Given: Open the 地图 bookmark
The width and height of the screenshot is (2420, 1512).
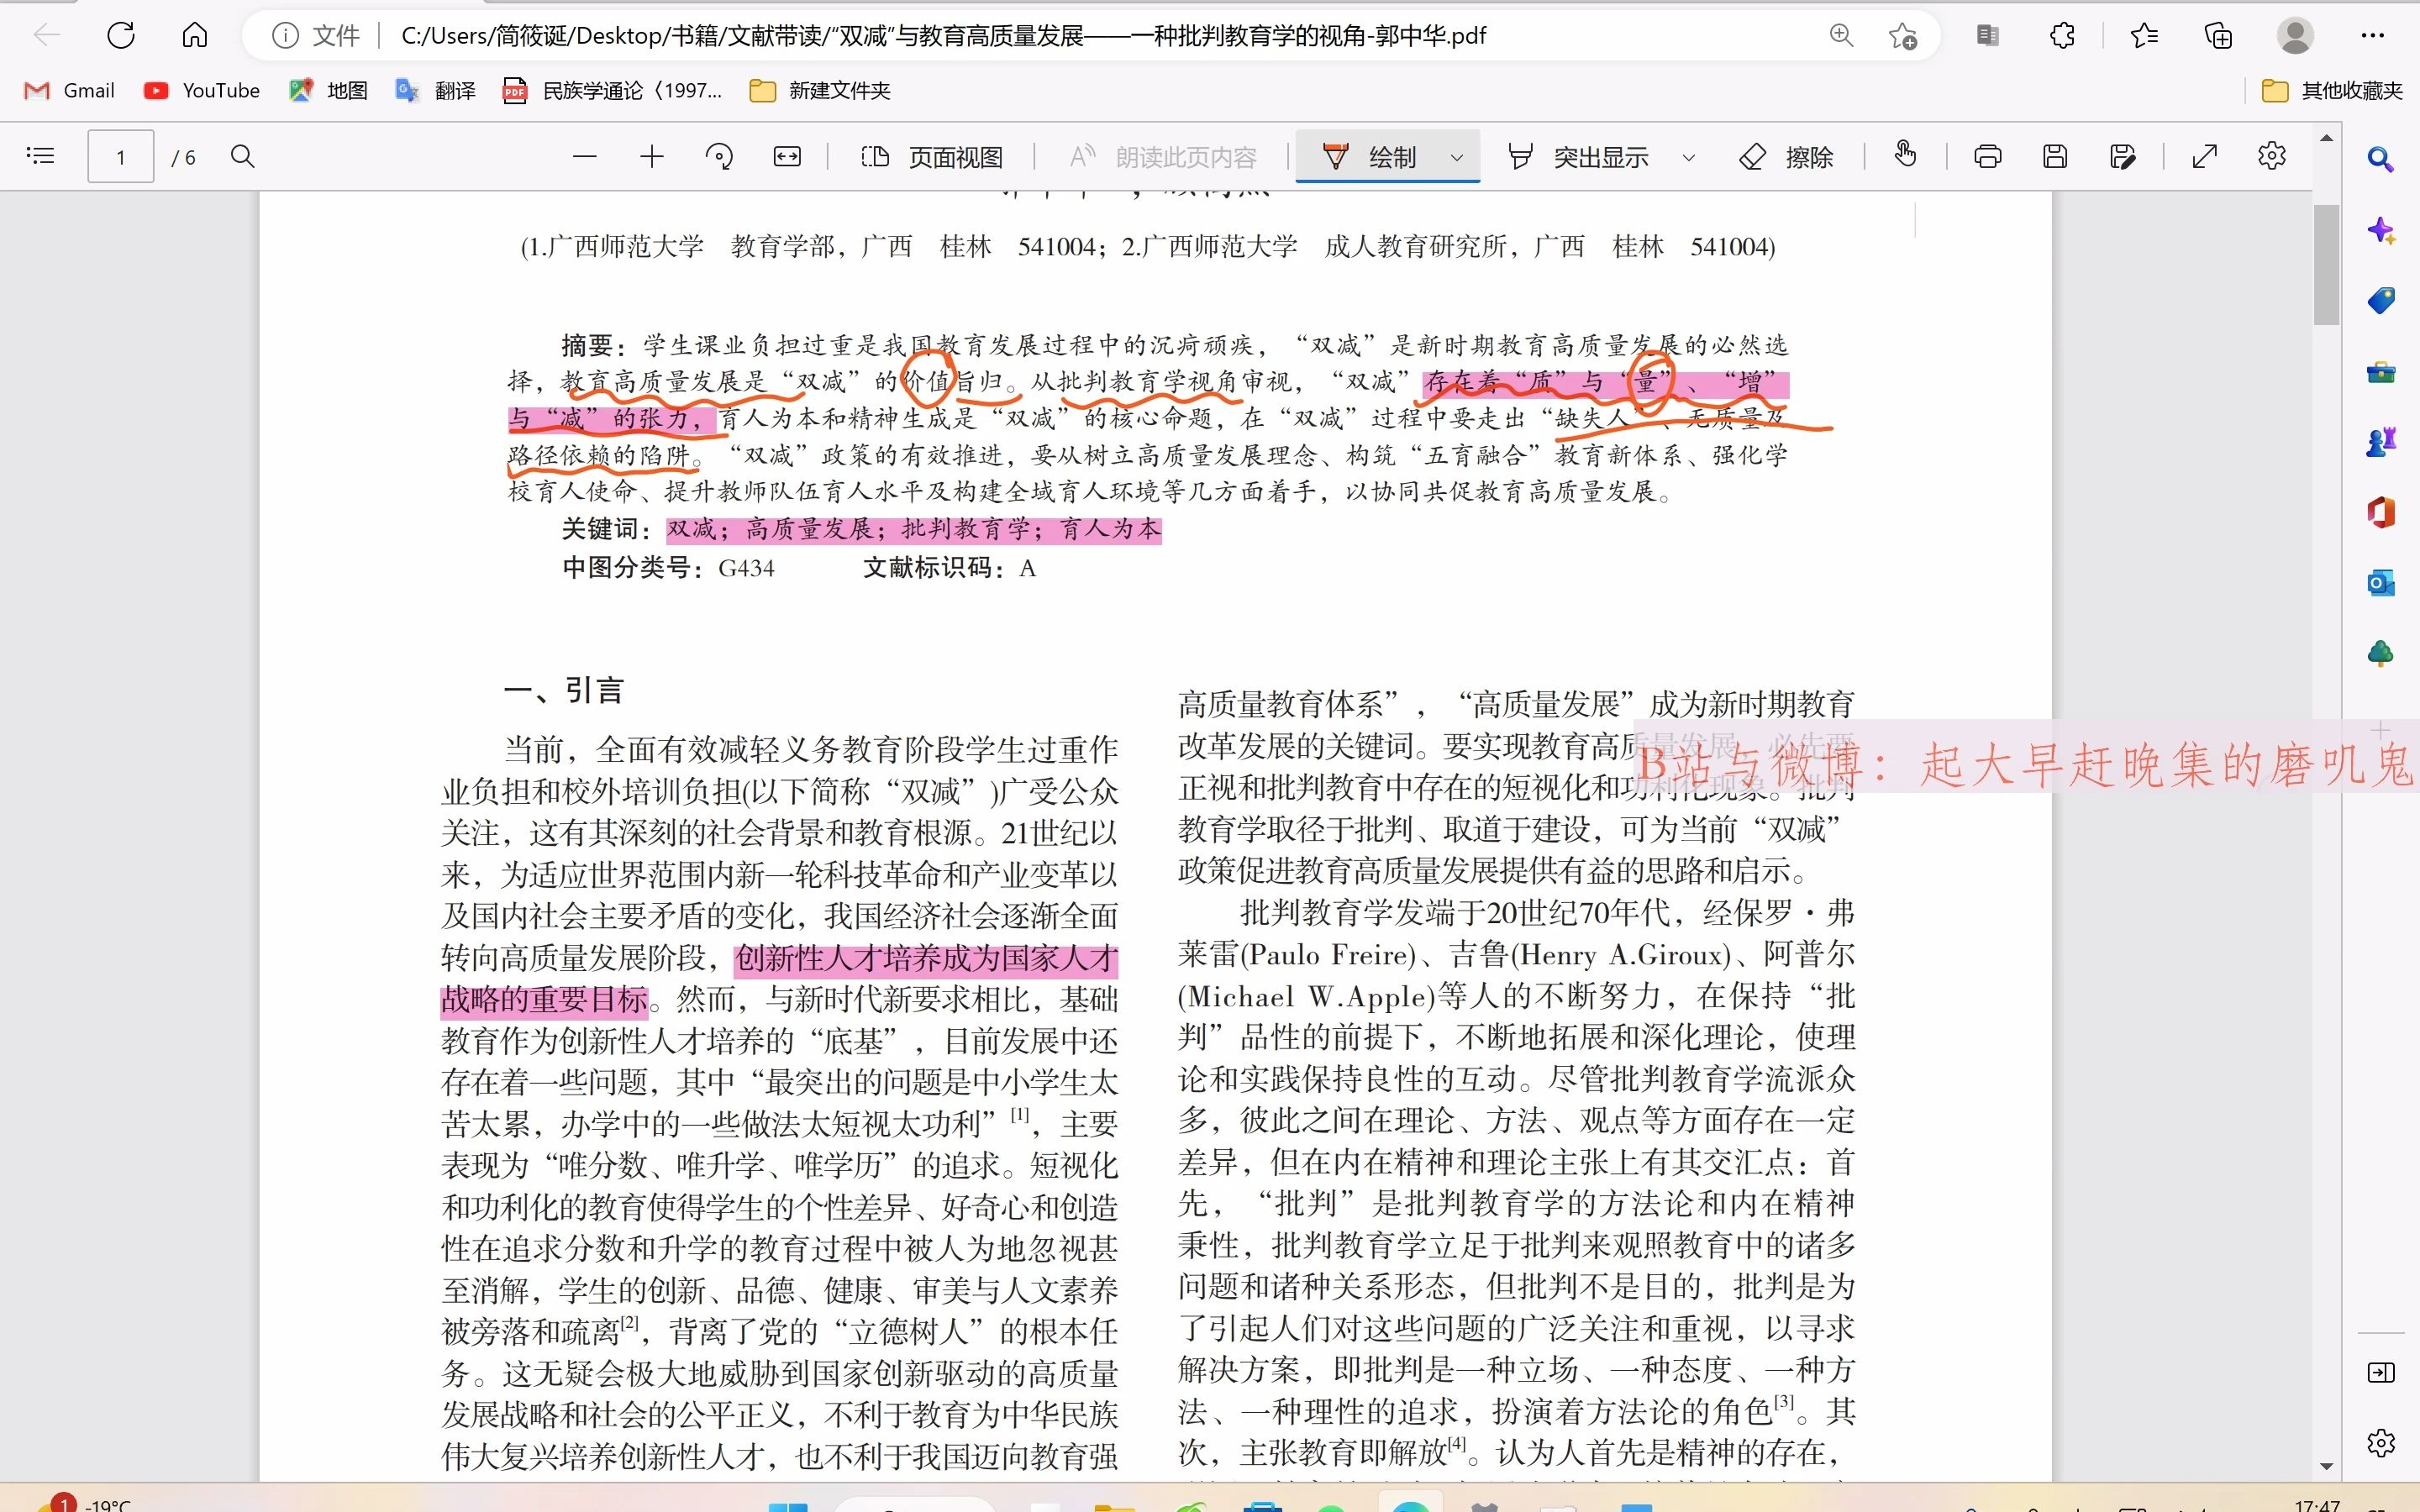Looking at the screenshot, I should 328,91.
